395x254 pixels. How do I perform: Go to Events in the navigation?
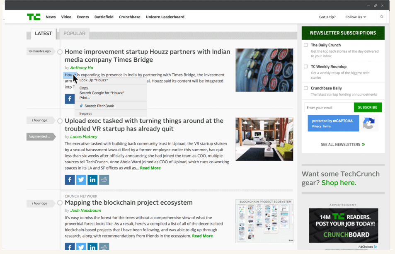point(83,17)
